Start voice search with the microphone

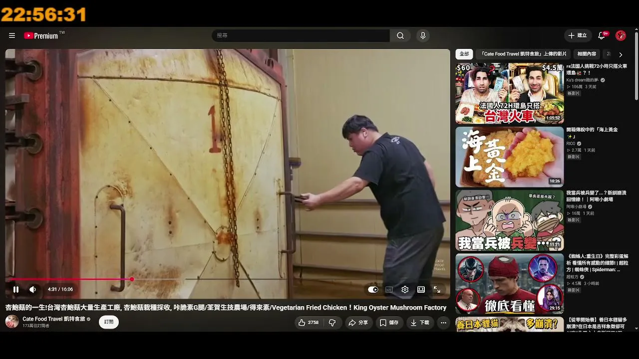(x=423, y=35)
